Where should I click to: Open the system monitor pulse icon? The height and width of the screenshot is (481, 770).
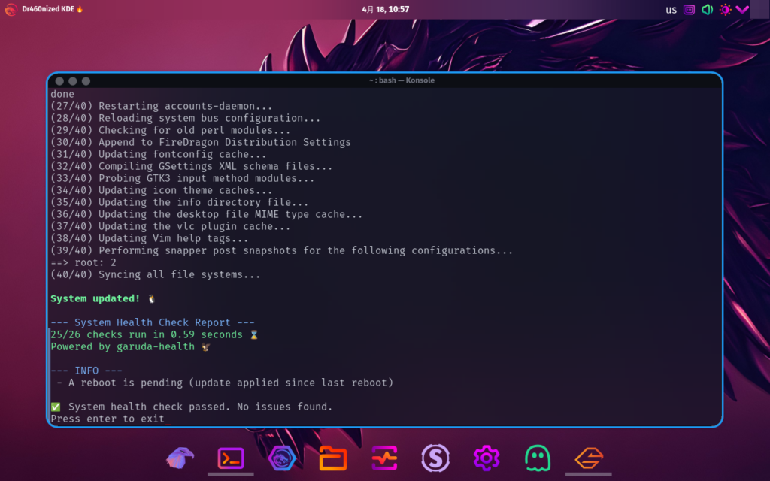click(383, 458)
